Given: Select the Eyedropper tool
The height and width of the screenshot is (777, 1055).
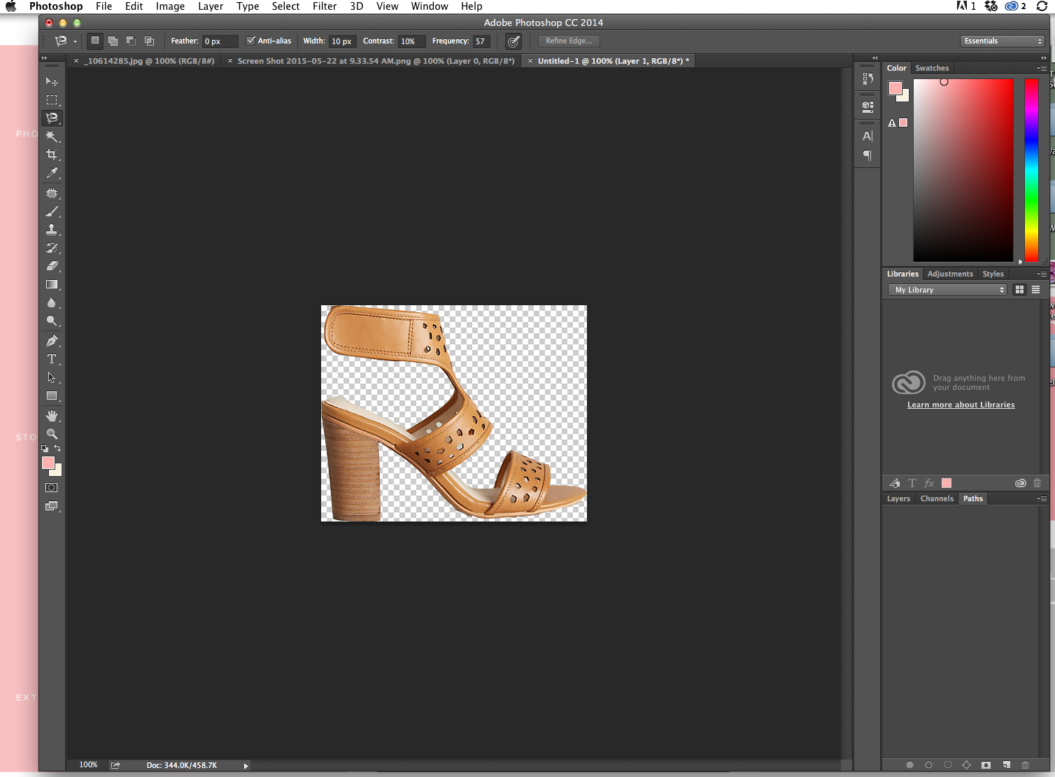Looking at the screenshot, I should click(52, 173).
